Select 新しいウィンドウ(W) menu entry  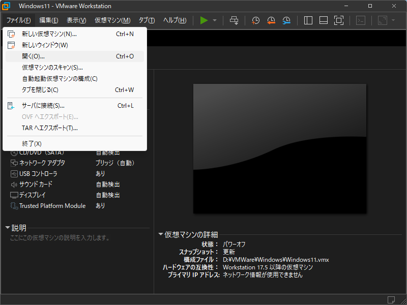click(x=75, y=45)
